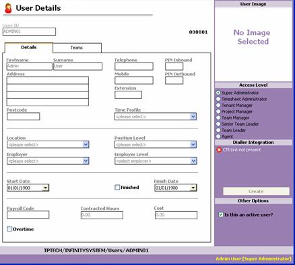
Task: Click the PIN Outbound field
Action: click(x=174, y=80)
